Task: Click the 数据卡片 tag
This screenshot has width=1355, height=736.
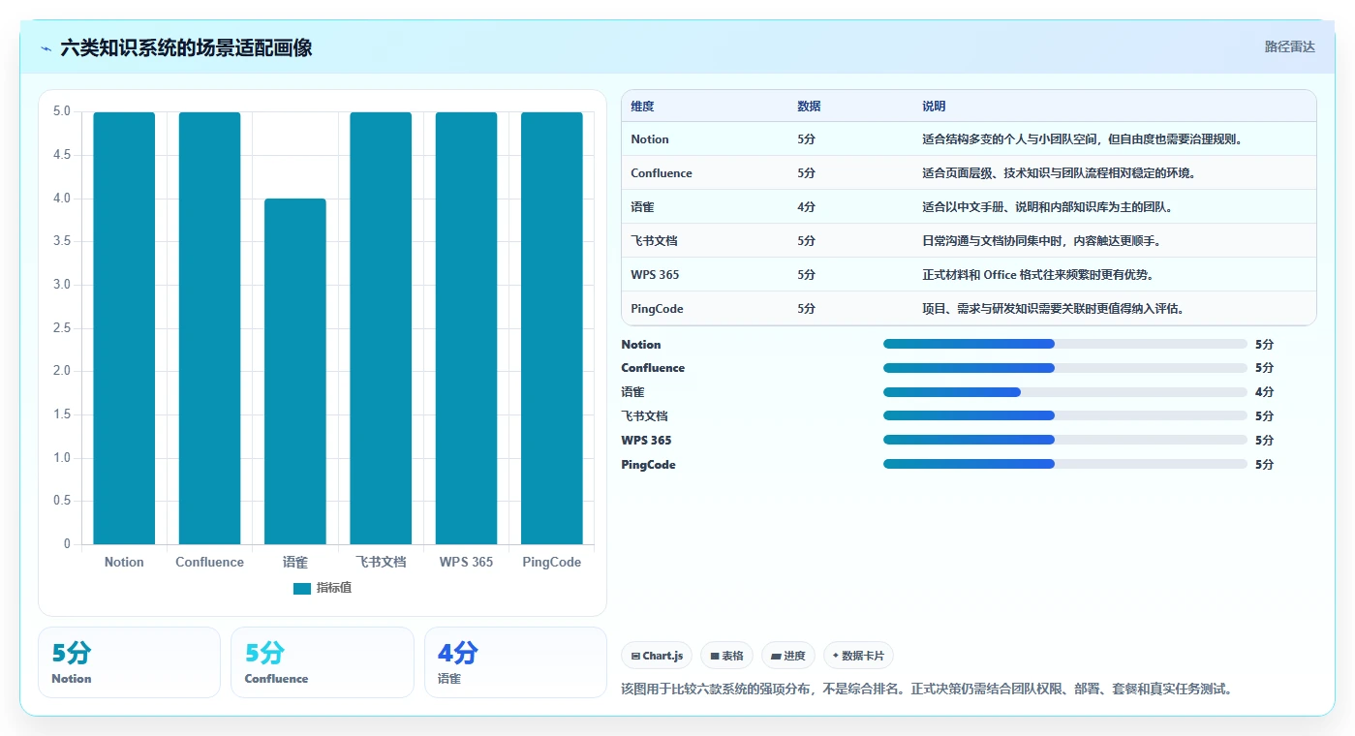Action: [x=858, y=656]
